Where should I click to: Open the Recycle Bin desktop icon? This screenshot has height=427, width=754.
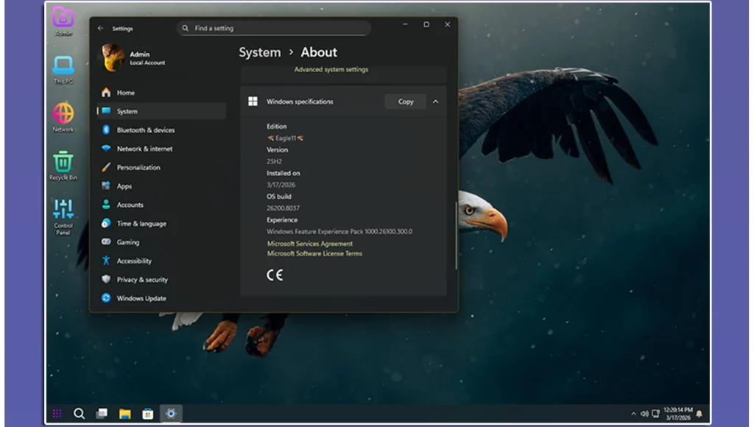63,163
